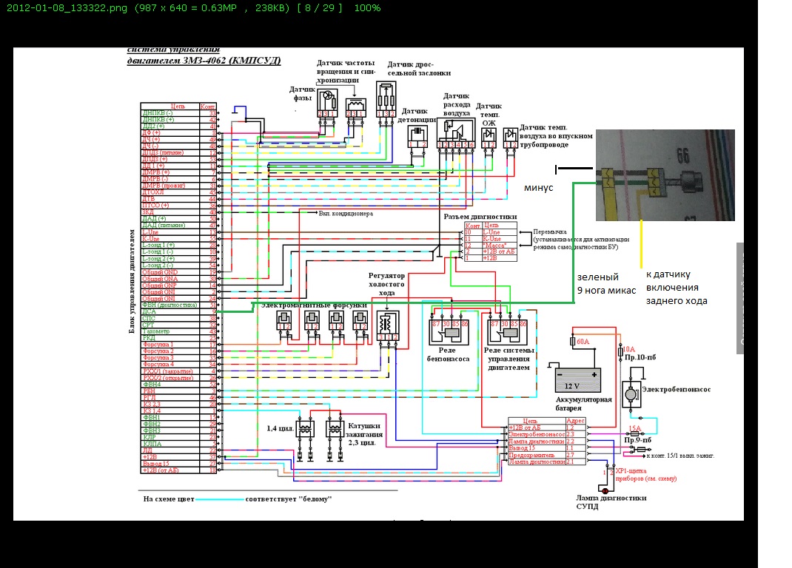Click the air flow sensor symbol

tap(456, 133)
